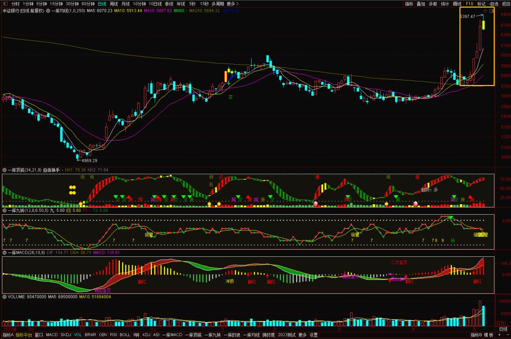Toggle the 叠加 overlay option
The width and height of the screenshot is (511, 339).
click(x=421, y=4)
